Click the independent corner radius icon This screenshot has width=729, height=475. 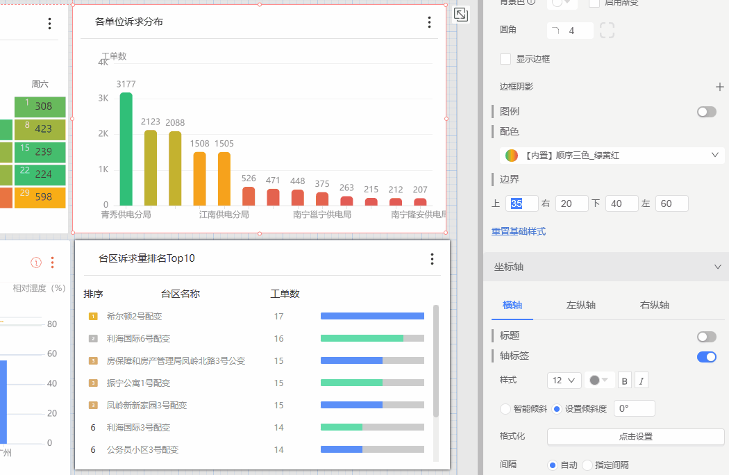click(x=607, y=31)
